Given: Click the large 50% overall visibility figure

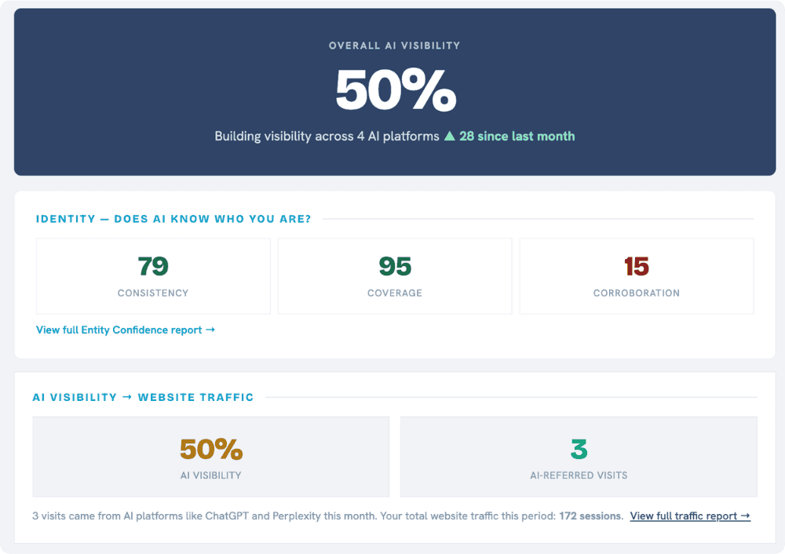Looking at the screenshot, I should 396,90.
